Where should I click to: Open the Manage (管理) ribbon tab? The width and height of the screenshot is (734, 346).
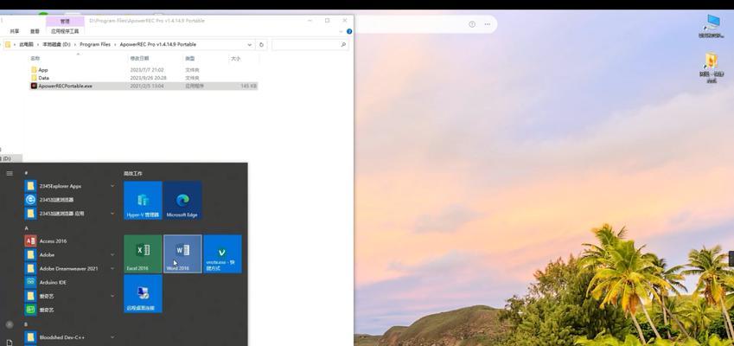pyautogui.click(x=65, y=21)
